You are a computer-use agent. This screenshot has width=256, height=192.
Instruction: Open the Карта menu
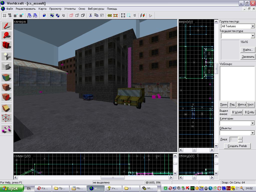click(42, 9)
